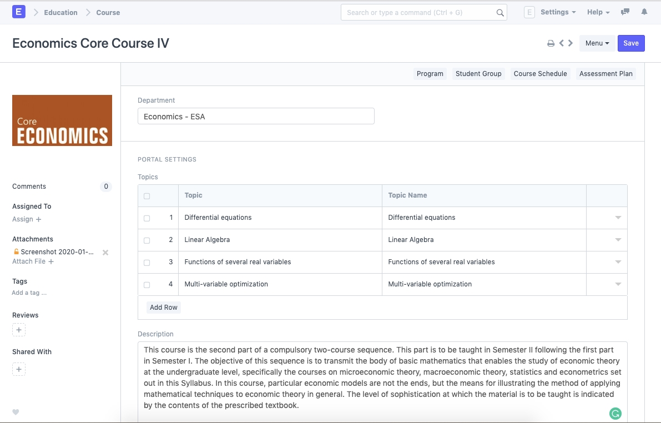The height and width of the screenshot is (423, 661).
Task: Open the notifications bell
Action: pos(644,12)
